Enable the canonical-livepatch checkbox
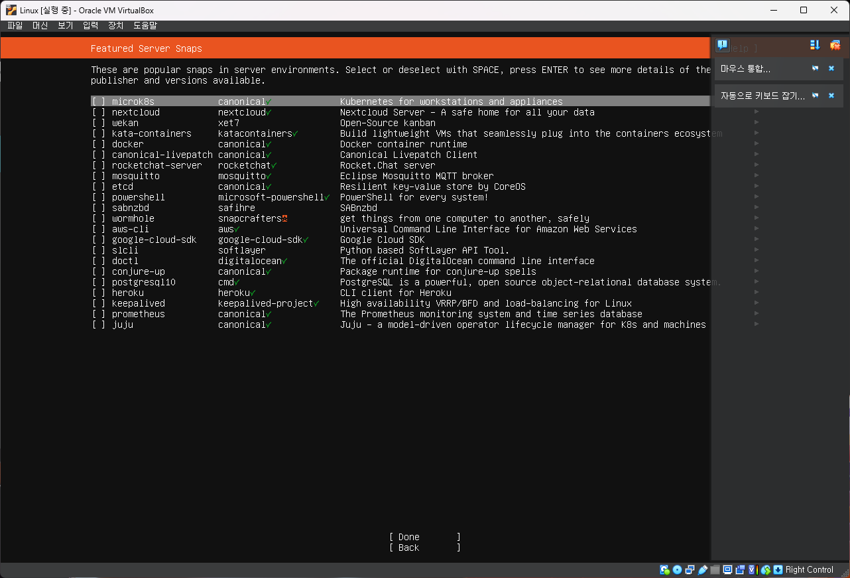Viewport: 850px width, 578px height. (x=98, y=155)
